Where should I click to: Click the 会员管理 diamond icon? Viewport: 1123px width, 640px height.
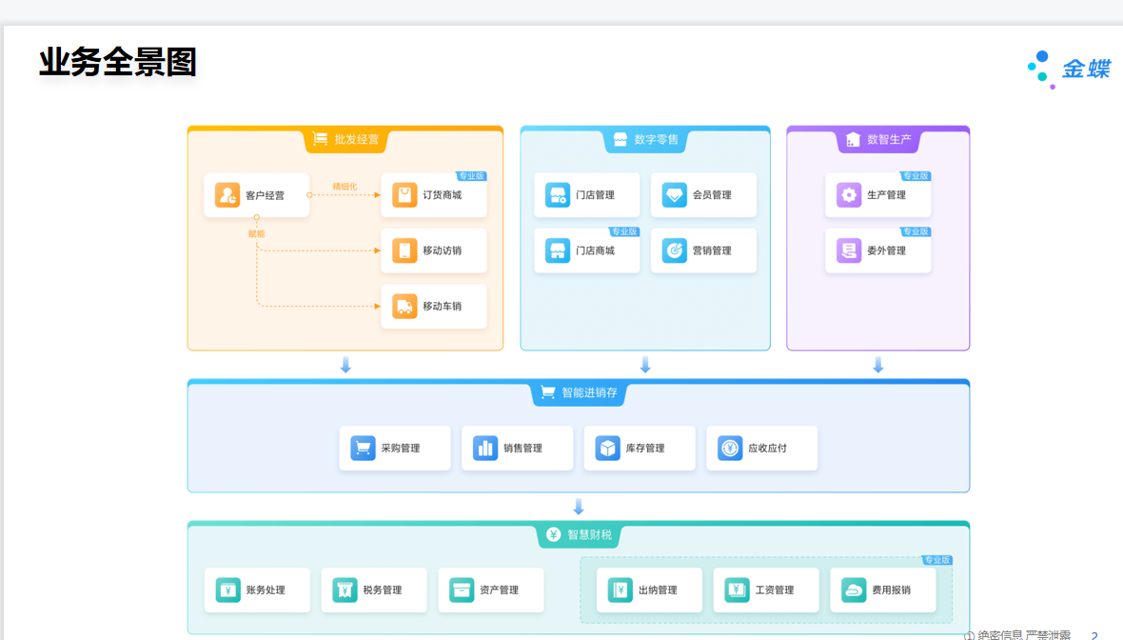coord(674,195)
